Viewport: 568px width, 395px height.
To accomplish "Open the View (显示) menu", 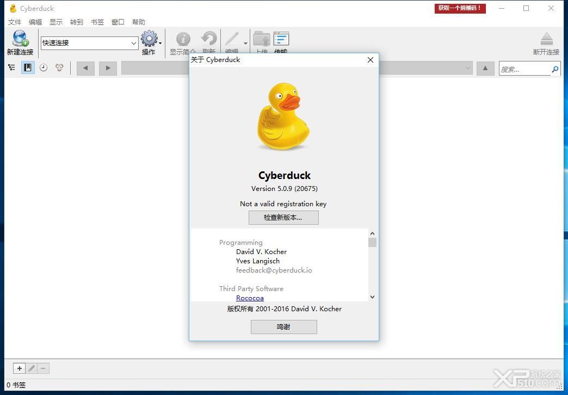I will 56,22.
